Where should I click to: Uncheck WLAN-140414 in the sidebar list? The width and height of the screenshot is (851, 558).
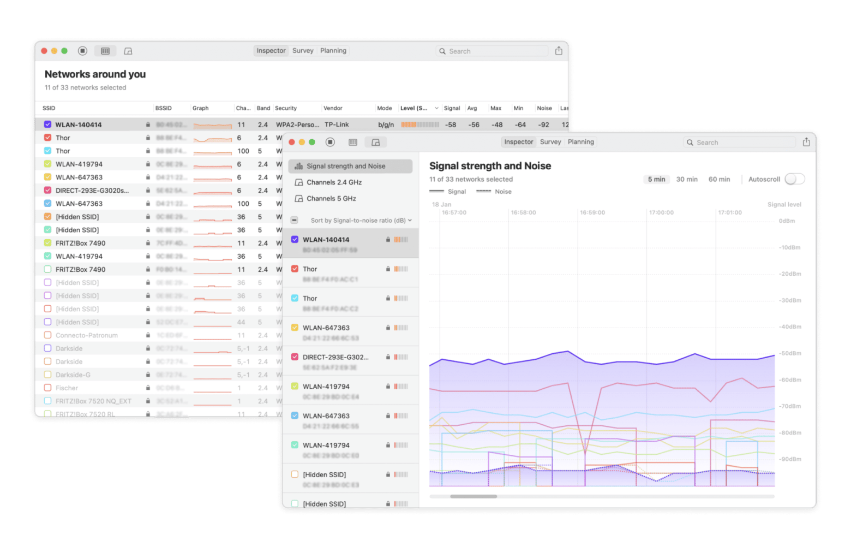295,239
